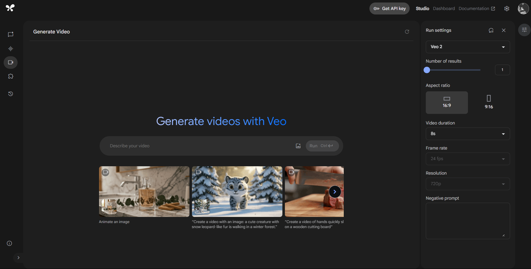Click the Get API key button

[390, 9]
